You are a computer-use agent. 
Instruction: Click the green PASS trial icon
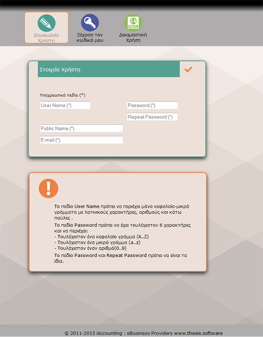click(133, 23)
